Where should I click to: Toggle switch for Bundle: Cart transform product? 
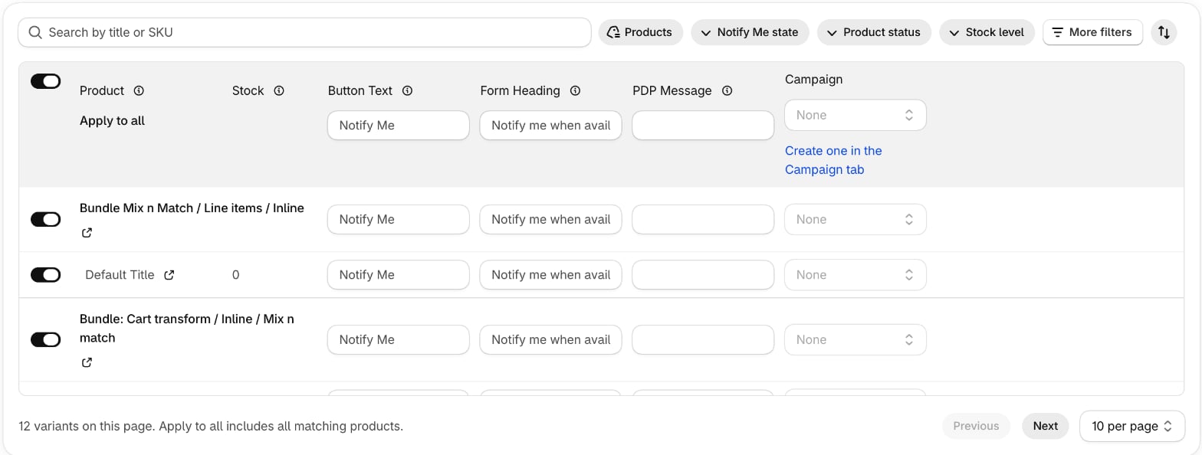coord(46,339)
